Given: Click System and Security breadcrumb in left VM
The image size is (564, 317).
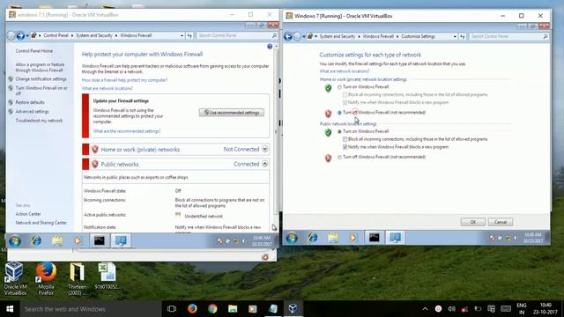Looking at the screenshot, I should tap(94, 35).
